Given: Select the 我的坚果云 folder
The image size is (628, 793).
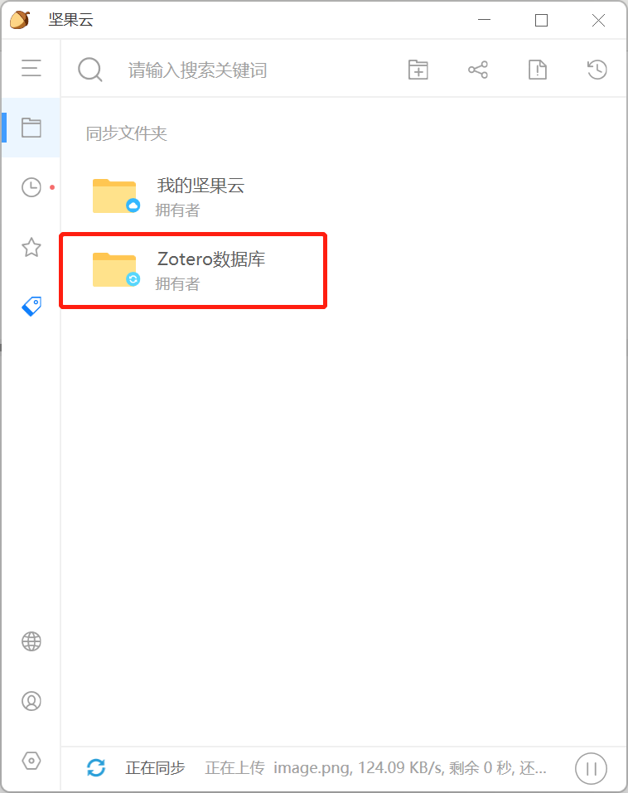Looking at the screenshot, I should [x=192, y=196].
